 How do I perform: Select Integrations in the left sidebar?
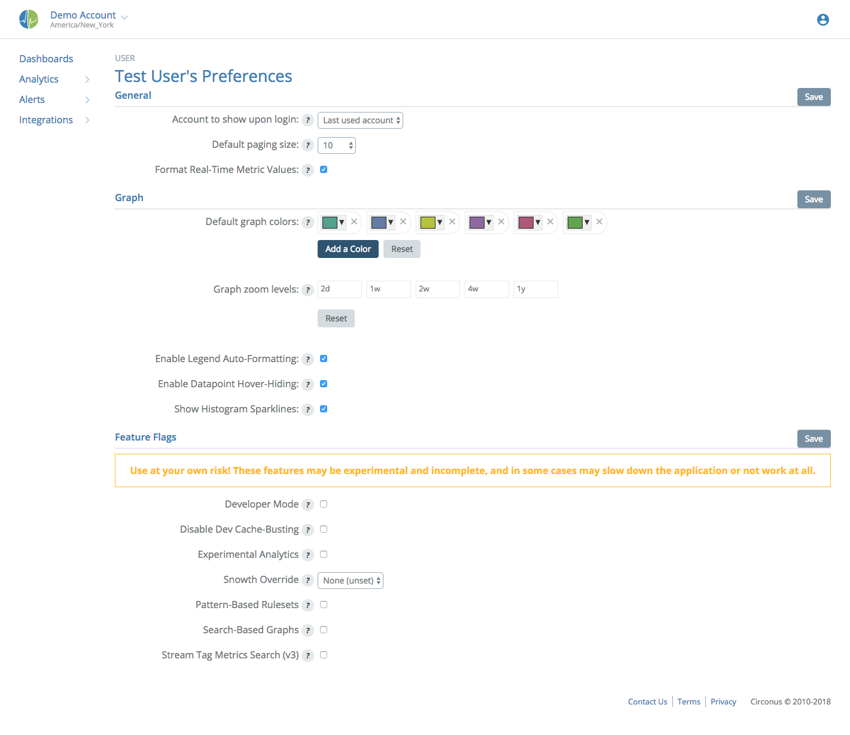[x=45, y=120]
